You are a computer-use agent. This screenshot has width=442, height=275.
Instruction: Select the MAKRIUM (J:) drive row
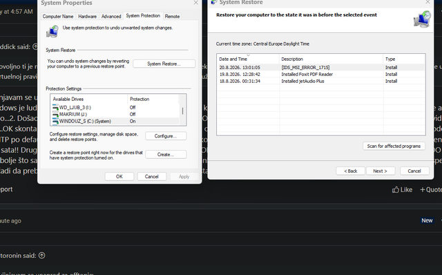pos(115,114)
